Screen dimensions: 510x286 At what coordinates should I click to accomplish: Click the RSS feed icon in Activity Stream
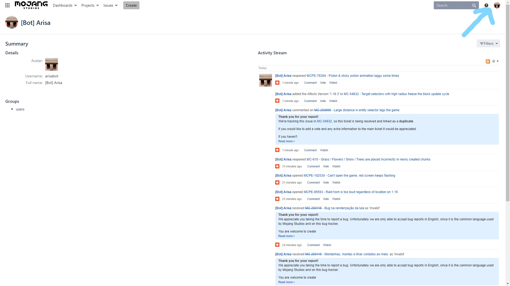click(x=488, y=61)
